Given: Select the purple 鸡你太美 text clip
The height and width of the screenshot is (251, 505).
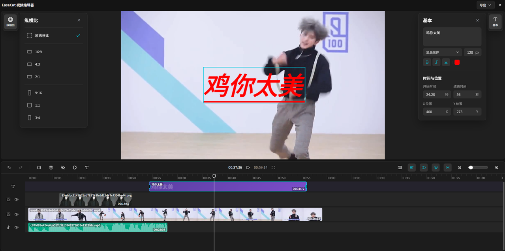Looking at the screenshot, I should pyautogui.click(x=228, y=187).
